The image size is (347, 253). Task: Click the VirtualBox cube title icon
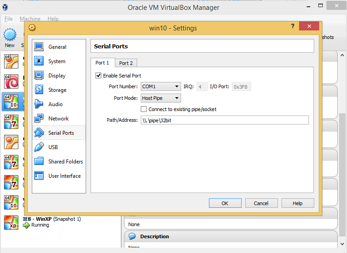click(x=5, y=7)
